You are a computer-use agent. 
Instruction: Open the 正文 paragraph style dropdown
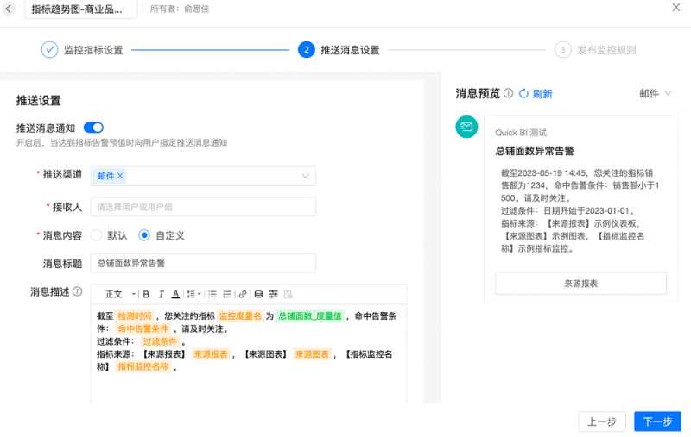click(119, 294)
